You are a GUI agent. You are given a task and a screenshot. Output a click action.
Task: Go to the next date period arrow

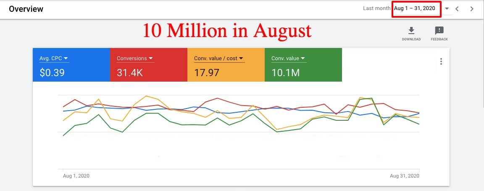pyautogui.click(x=472, y=8)
